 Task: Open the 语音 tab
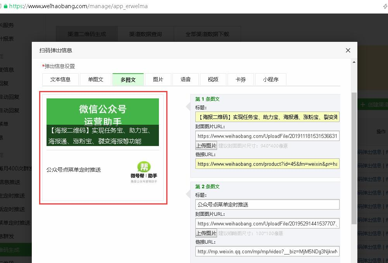pos(186,79)
